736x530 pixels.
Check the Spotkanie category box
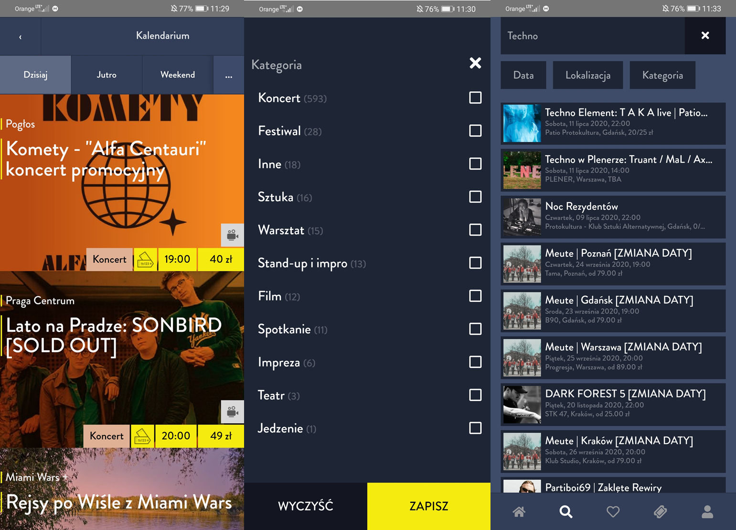click(475, 329)
